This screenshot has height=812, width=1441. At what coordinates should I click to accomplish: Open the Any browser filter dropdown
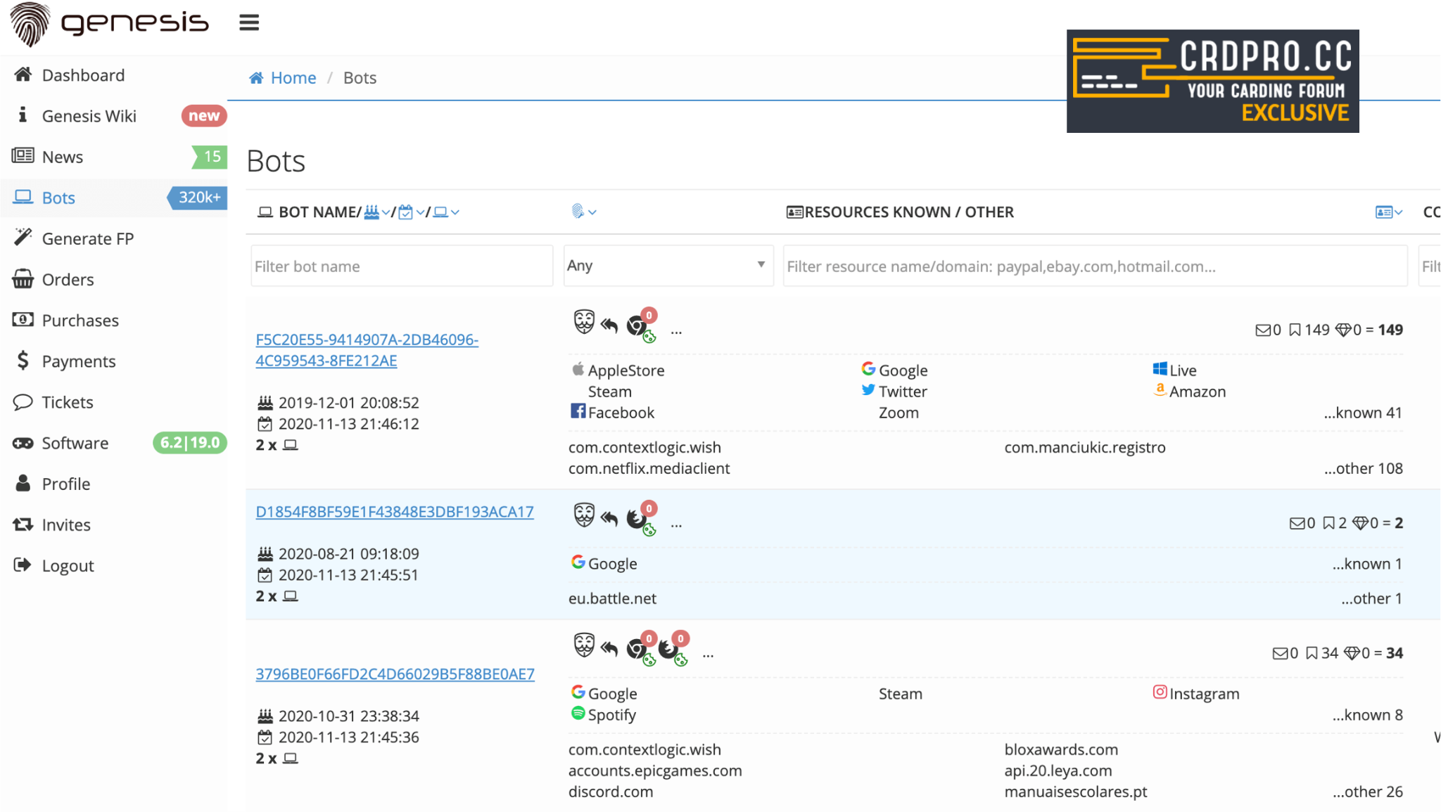tap(668, 265)
